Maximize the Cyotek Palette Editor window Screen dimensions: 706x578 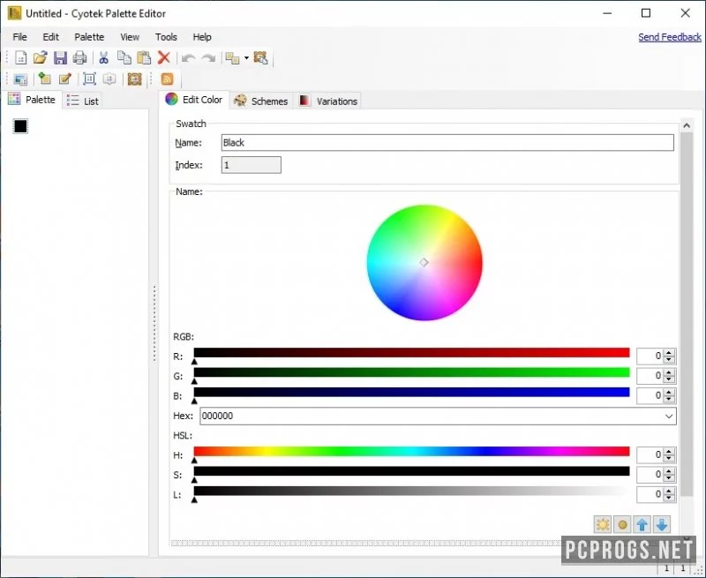pos(646,13)
